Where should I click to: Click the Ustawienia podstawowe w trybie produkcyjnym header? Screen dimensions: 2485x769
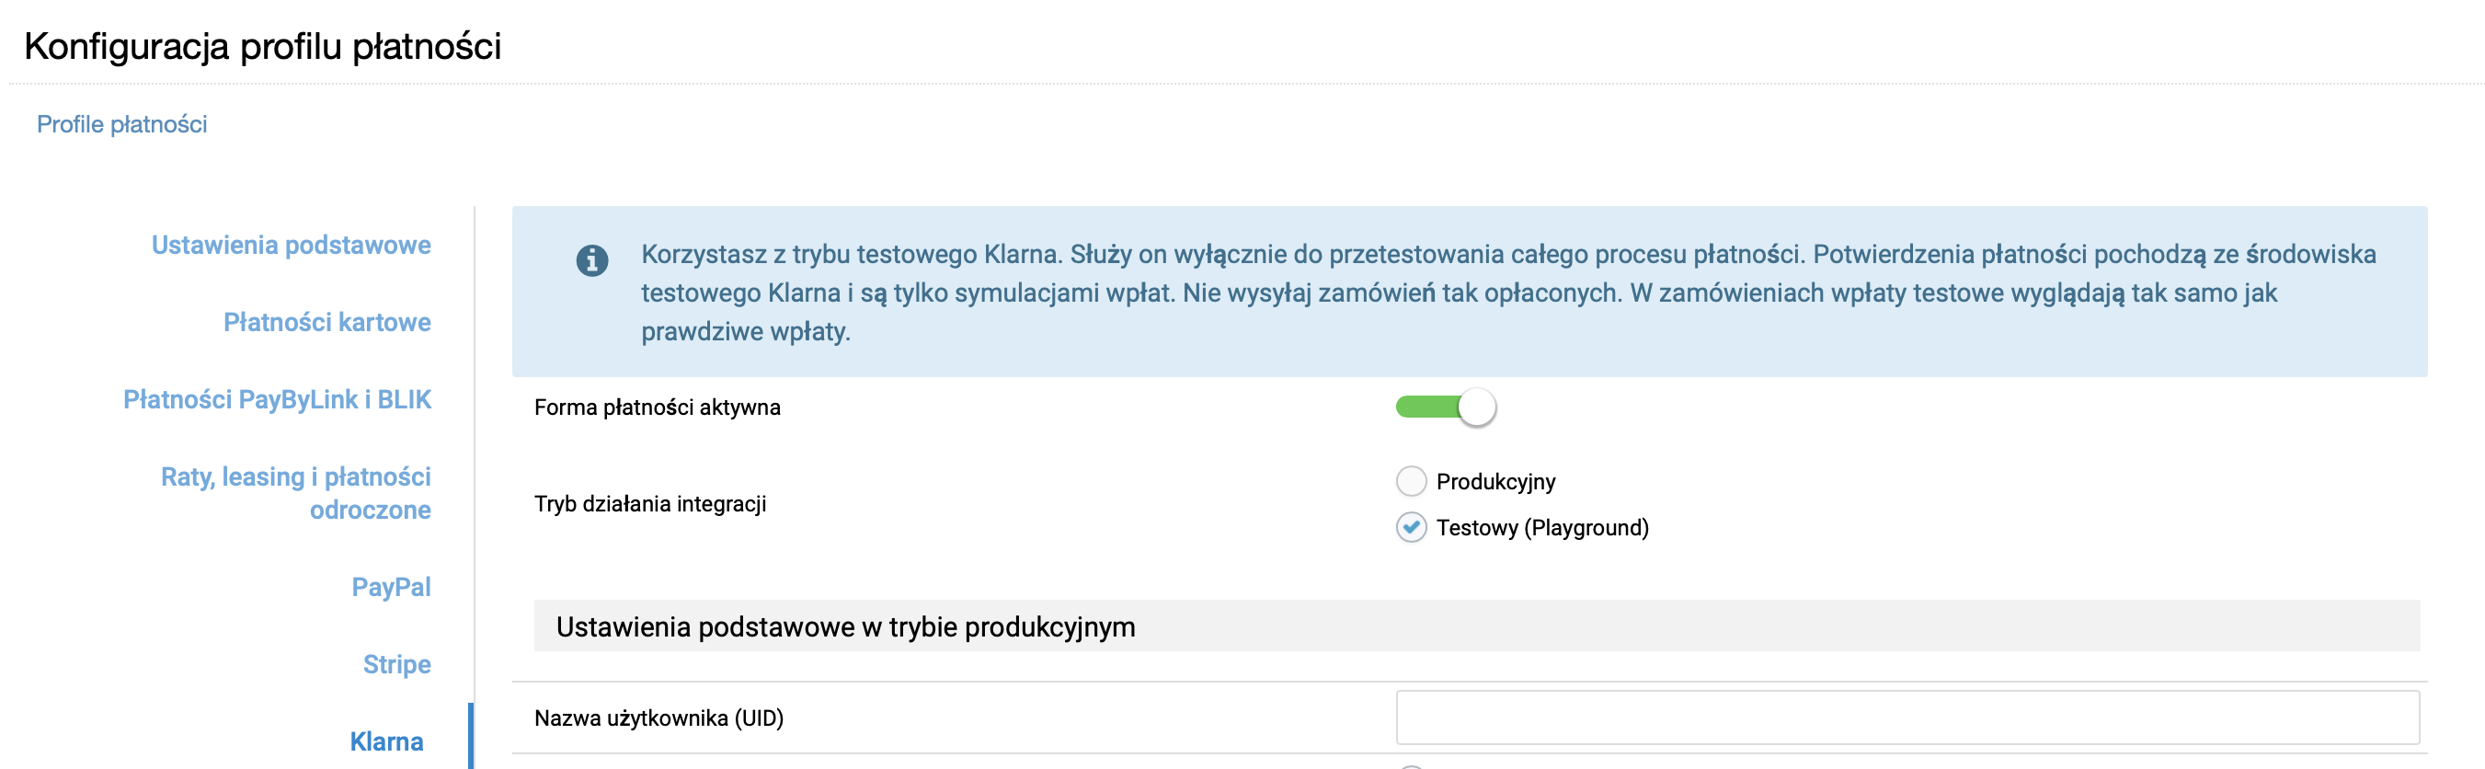click(x=845, y=627)
